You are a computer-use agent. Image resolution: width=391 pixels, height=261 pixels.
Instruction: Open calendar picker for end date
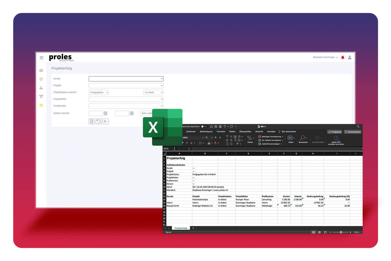(132, 113)
